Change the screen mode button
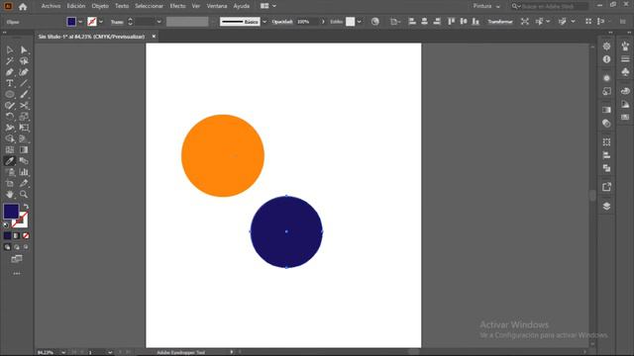634x356 pixels. [x=17, y=259]
